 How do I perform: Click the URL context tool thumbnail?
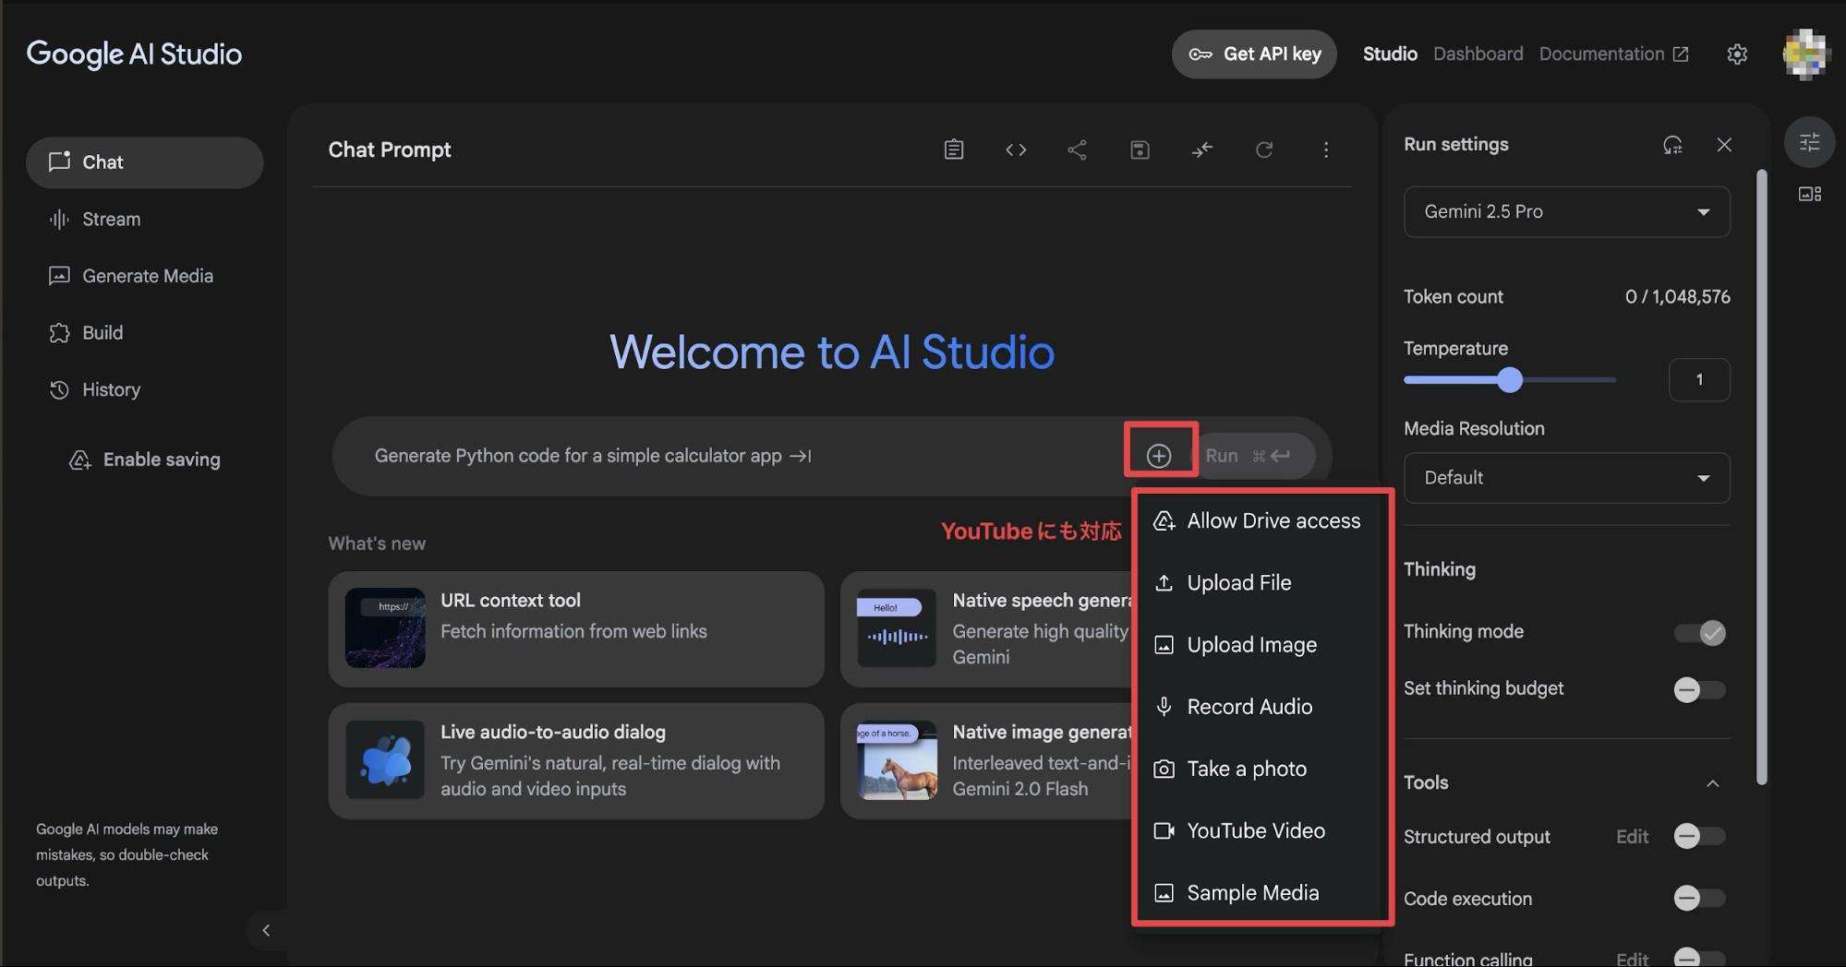(385, 627)
